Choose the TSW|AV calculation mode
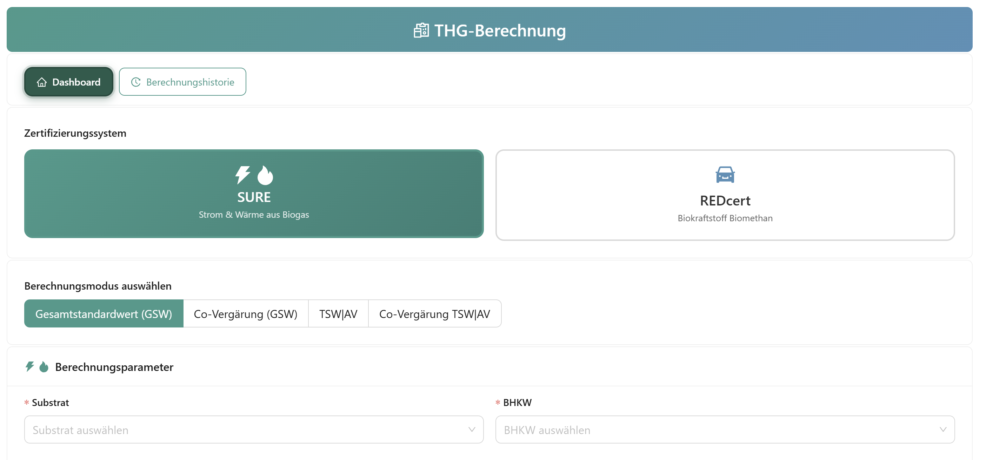986x460 pixels. point(338,314)
